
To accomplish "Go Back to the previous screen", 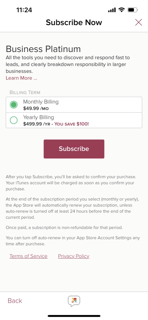I will 15,301.
